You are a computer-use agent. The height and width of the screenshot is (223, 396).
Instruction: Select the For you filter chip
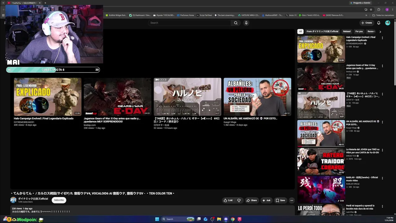pyautogui.click(x=359, y=31)
